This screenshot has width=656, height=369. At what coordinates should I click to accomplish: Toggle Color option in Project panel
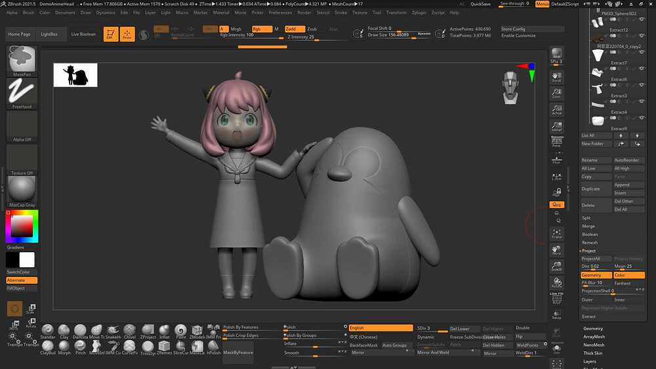629,275
